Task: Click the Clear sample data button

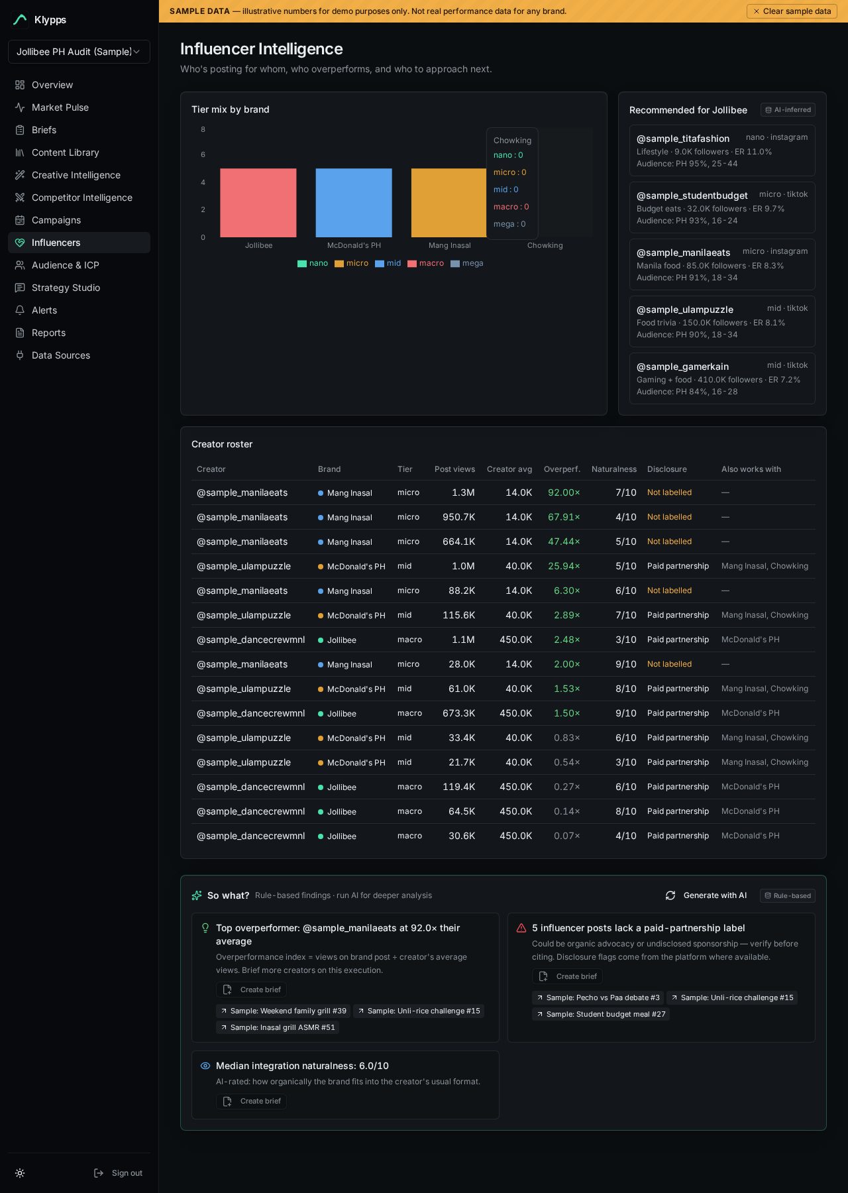Action: [x=792, y=11]
